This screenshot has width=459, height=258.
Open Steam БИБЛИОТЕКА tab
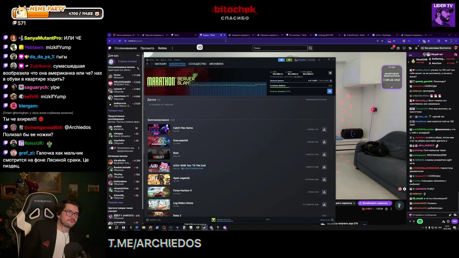(x=177, y=64)
